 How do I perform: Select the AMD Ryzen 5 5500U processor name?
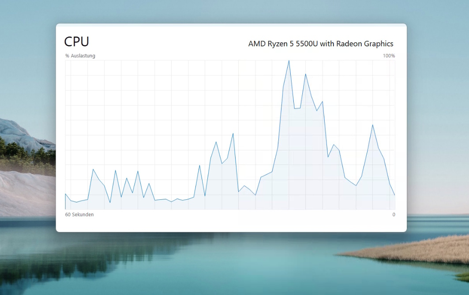(320, 44)
